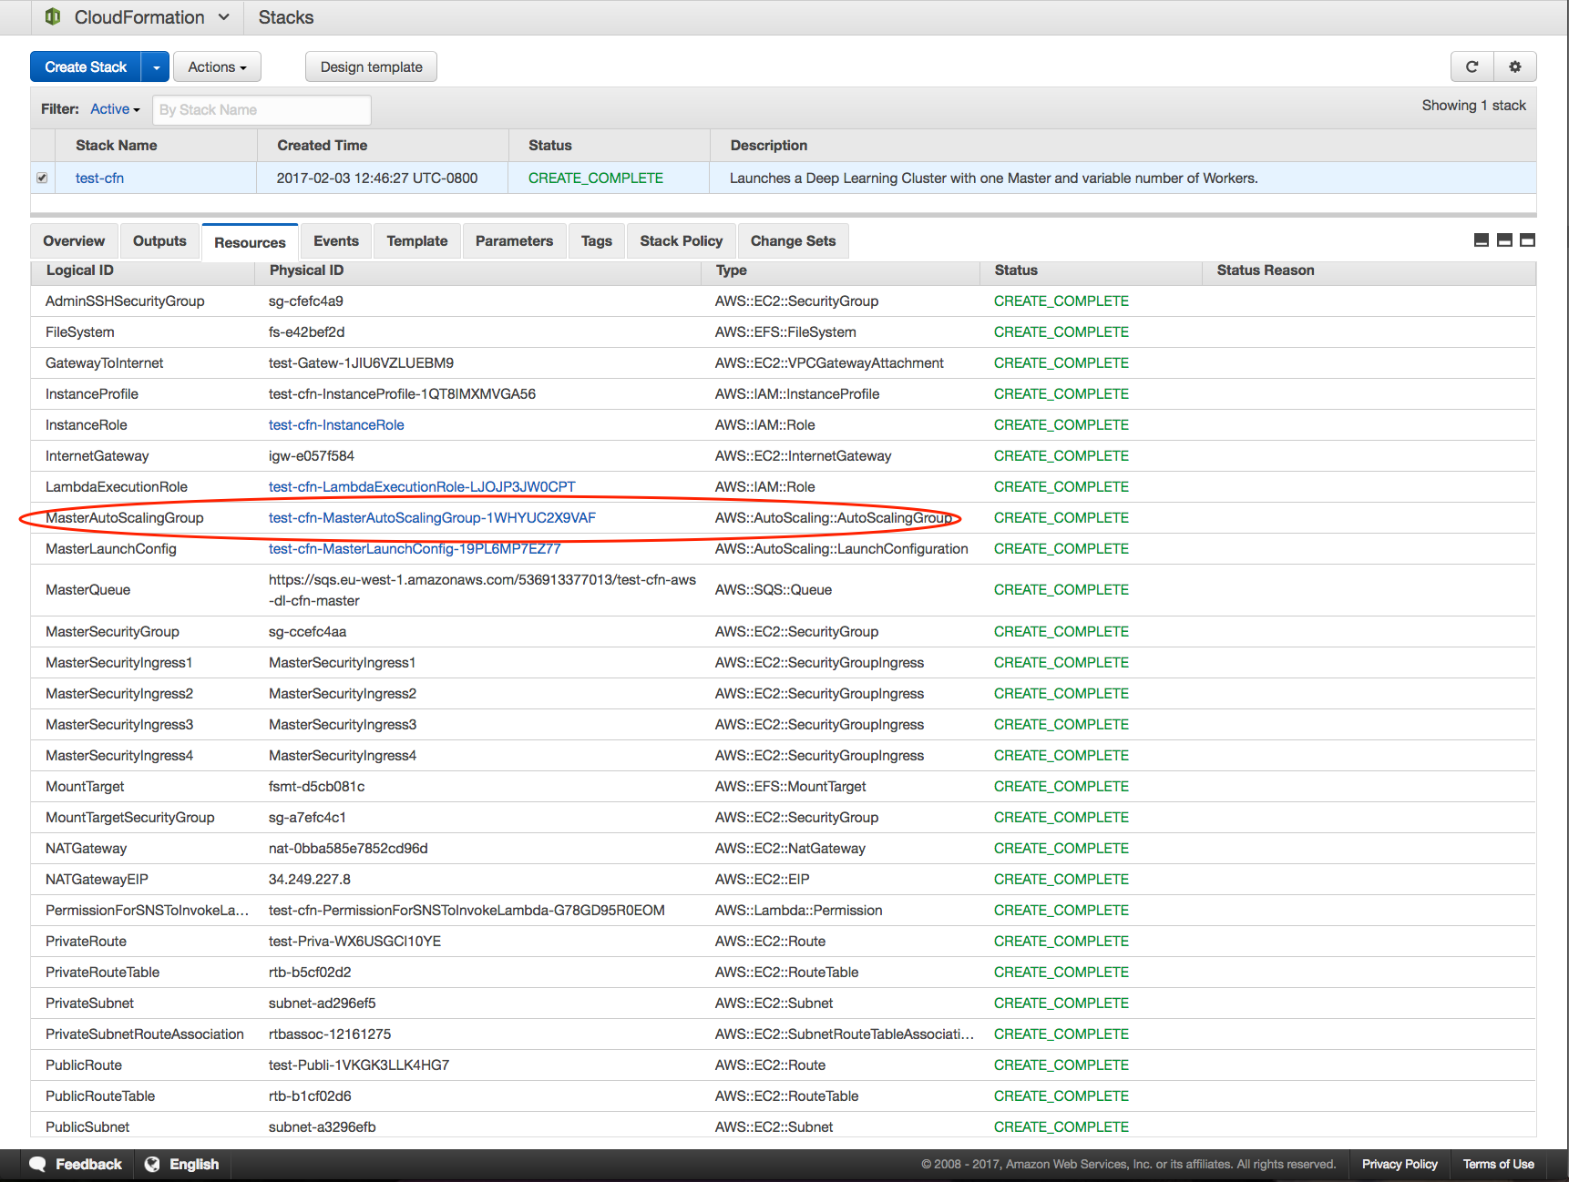Viewport: 1569px width, 1182px height.
Task: Click the By Stack Name filter field
Action: 261,109
